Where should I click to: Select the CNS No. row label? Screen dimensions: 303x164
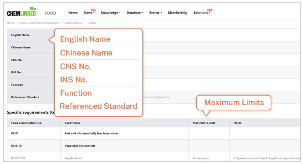17,60
